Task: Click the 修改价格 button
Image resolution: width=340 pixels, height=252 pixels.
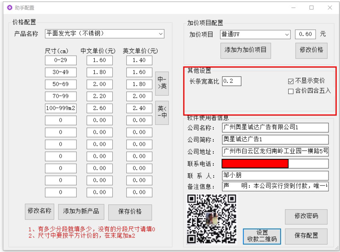Action: point(311,50)
